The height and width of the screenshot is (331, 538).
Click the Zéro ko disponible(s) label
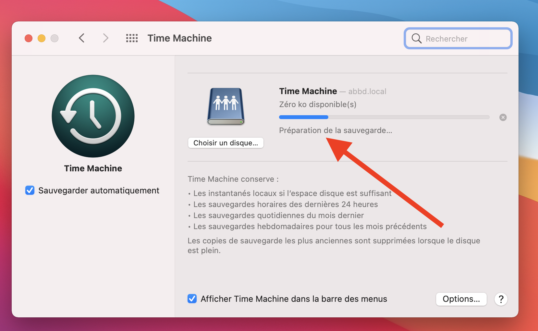pos(318,104)
